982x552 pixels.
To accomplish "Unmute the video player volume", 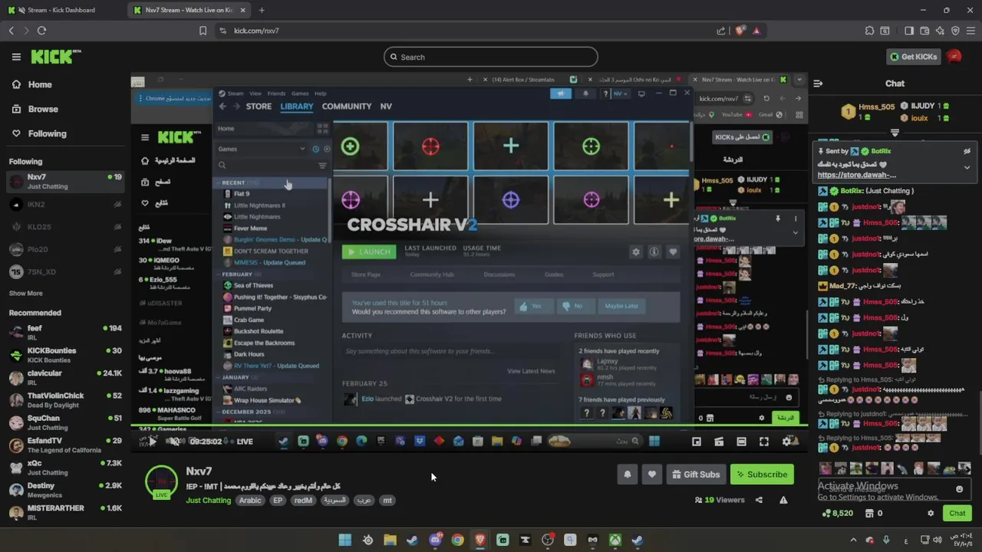I will [x=174, y=441].
